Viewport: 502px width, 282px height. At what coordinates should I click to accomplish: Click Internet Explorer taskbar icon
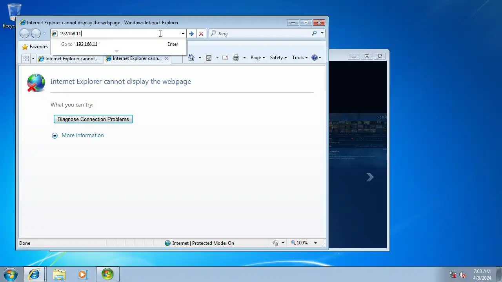(34, 274)
